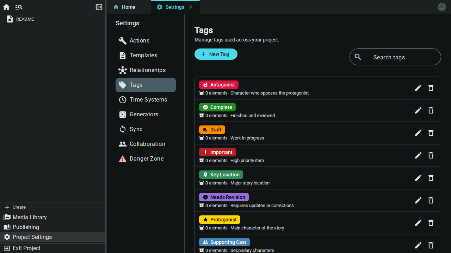
Task: Open the user avatar menu
Action: (x=442, y=7)
